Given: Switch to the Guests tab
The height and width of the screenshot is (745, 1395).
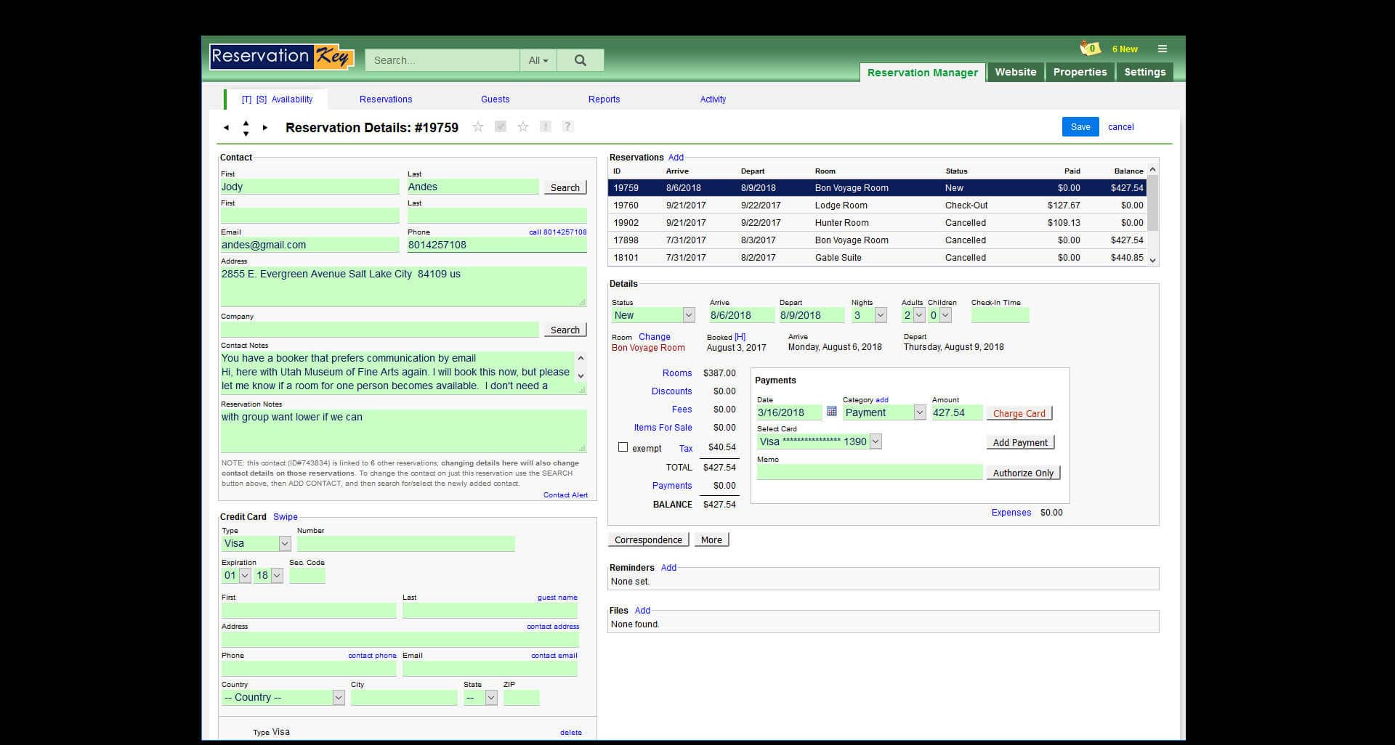Looking at the screenshot, I should coord(495,99).
